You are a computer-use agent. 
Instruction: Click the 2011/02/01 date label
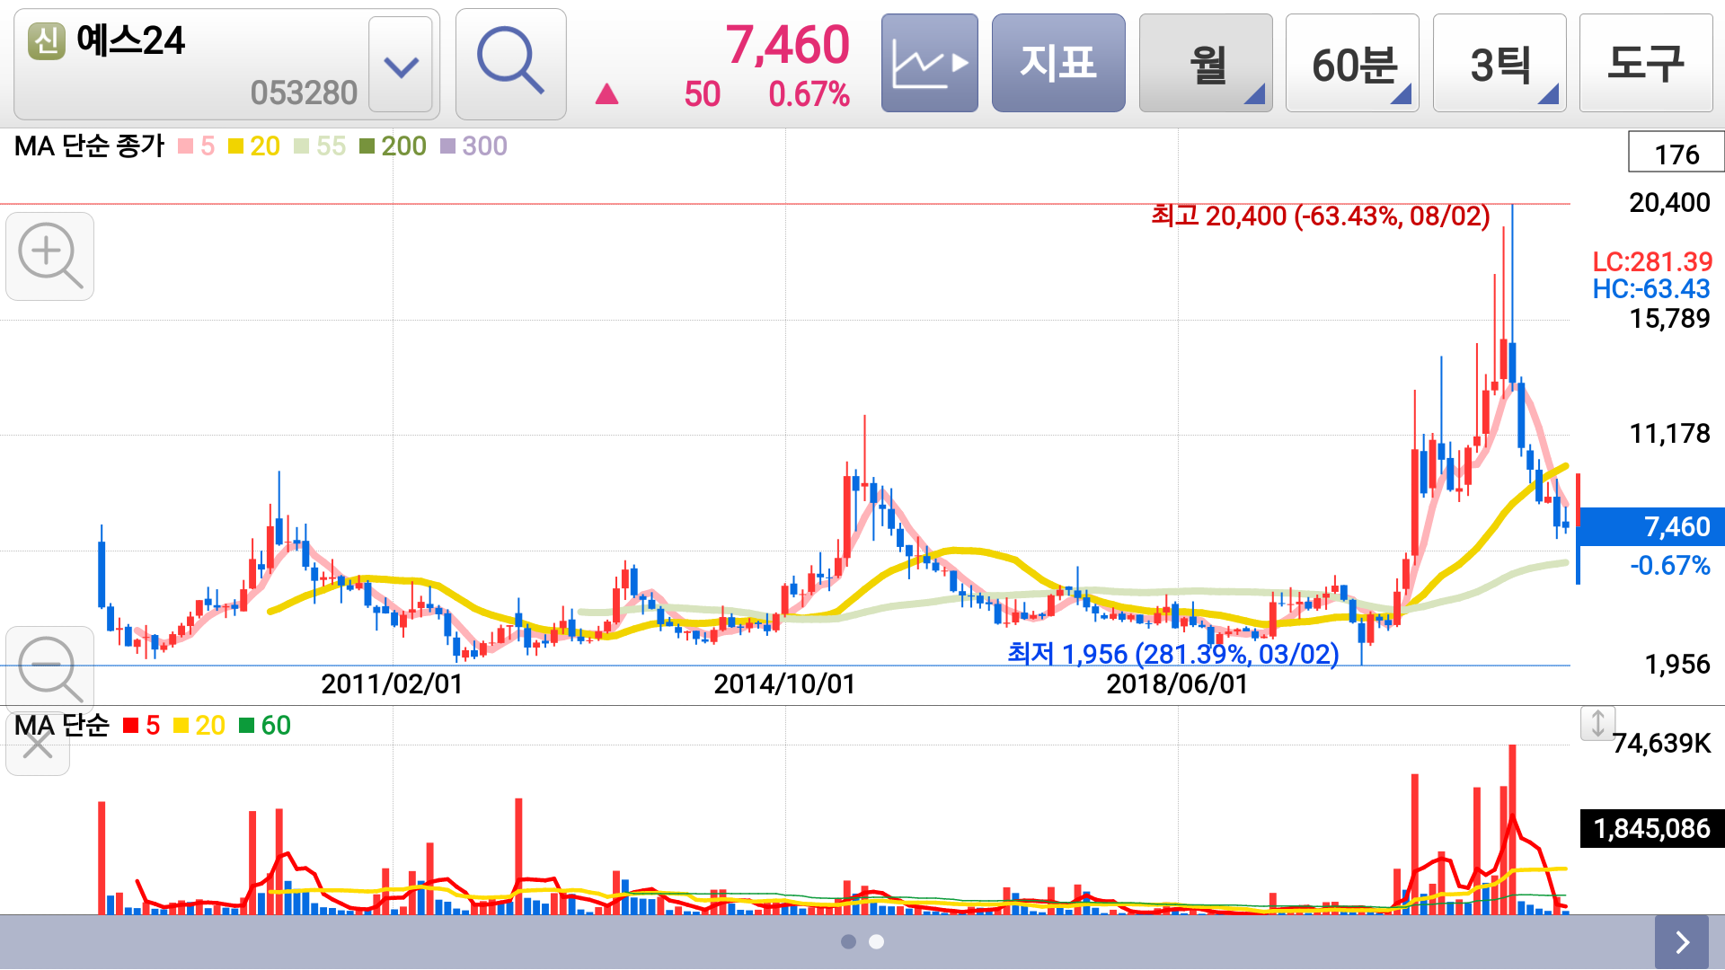tap(392, 684)
